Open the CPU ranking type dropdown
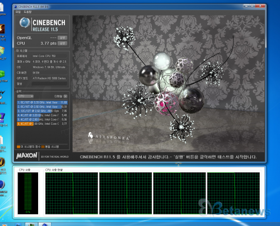Screen dimensions: 280x226 coord(25,96)
